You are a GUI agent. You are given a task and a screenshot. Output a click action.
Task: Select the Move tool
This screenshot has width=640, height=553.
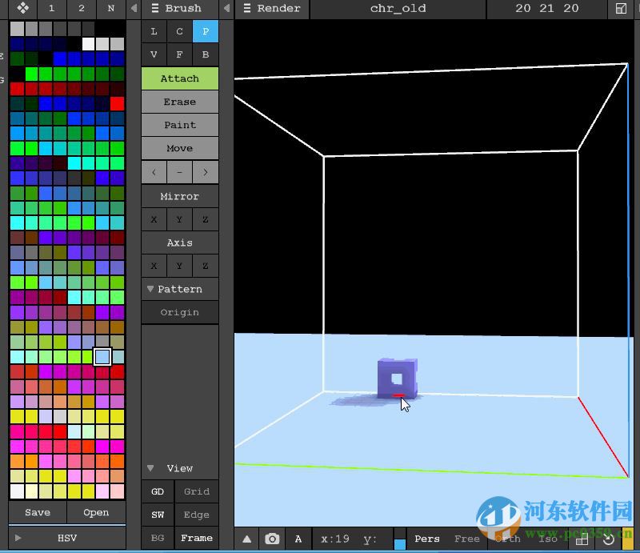[179, 148]
